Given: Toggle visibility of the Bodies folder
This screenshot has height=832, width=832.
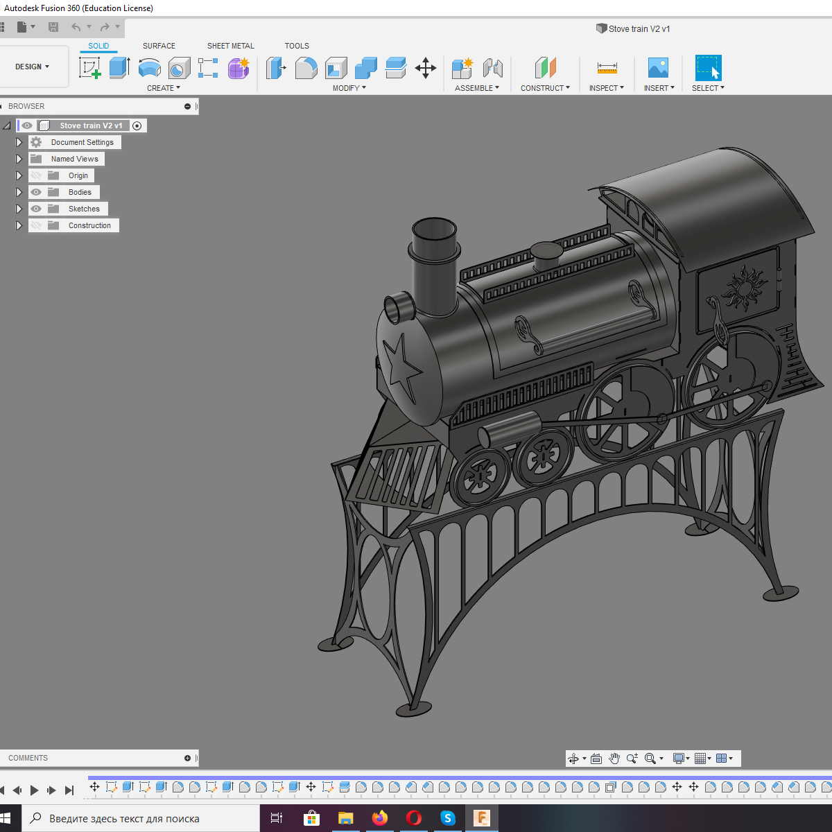Looking at the screenshot, I should (x=36, y=192).
